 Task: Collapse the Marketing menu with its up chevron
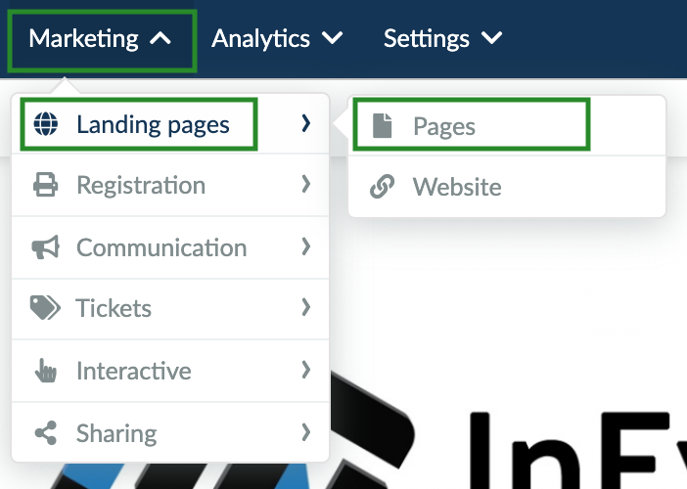tap(160, 38)
